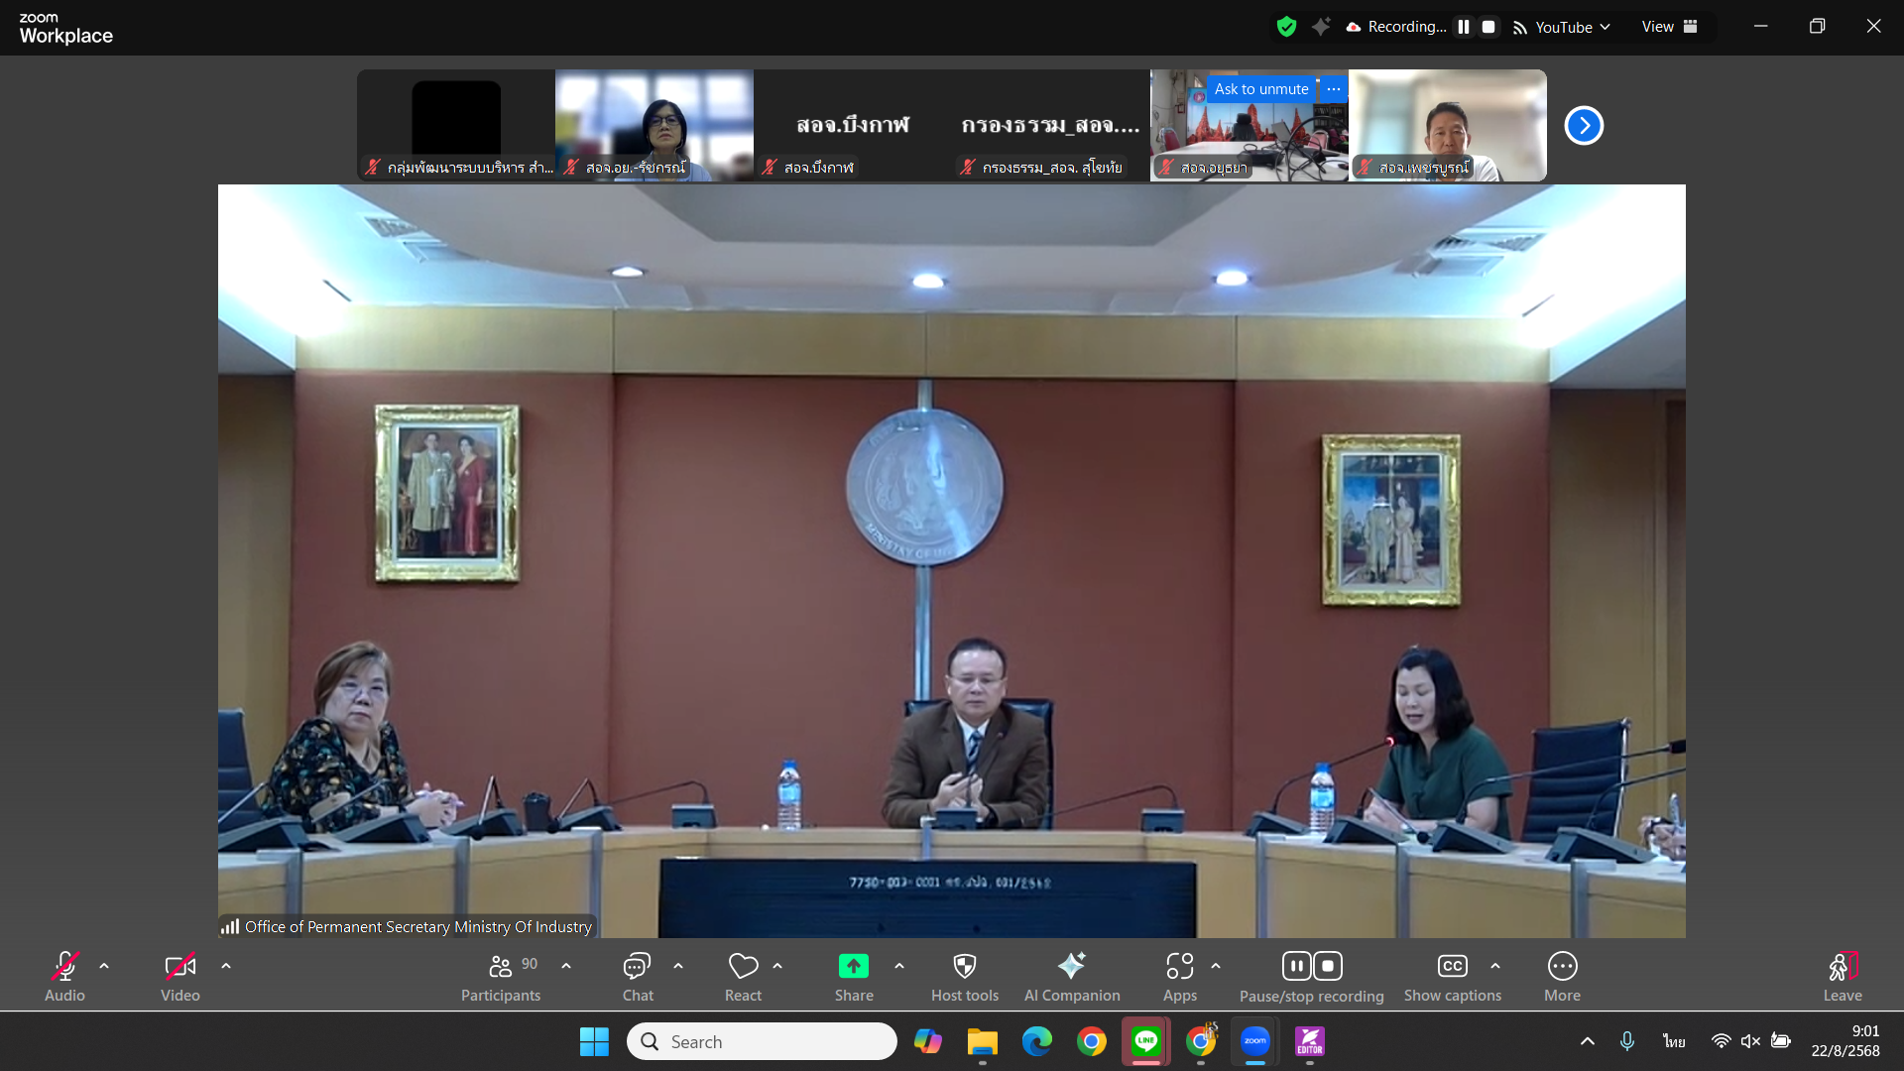
Task: Pause recording in the bottom toolbar
Action: (x=1296, y=967)
